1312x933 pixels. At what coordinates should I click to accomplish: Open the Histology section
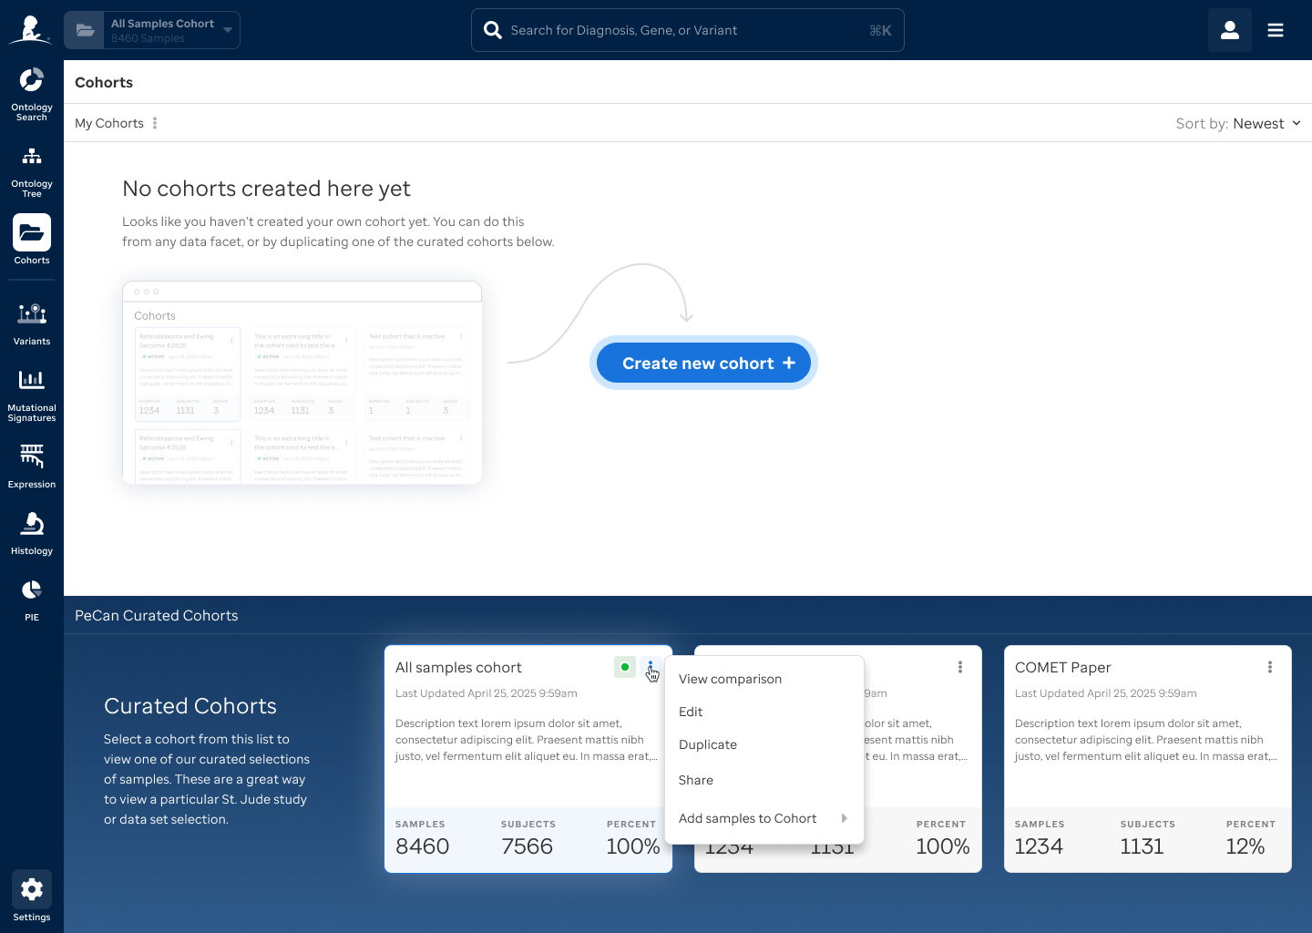click(x=31, y=532)
